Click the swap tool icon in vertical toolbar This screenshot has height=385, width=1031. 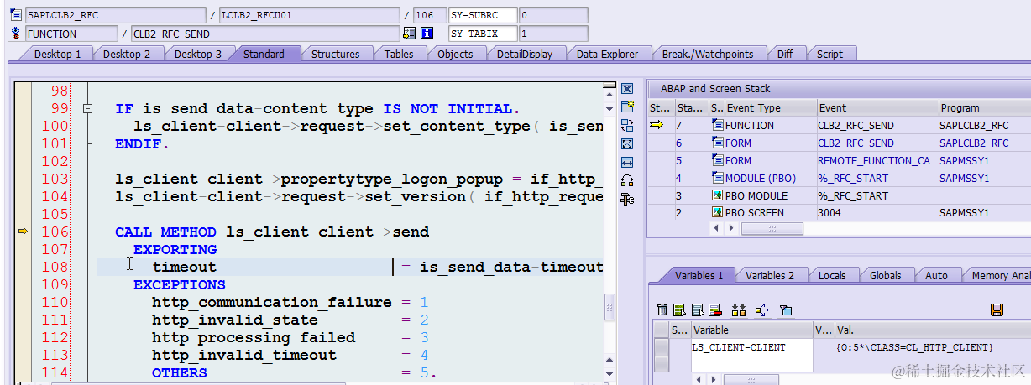point(626,125)
